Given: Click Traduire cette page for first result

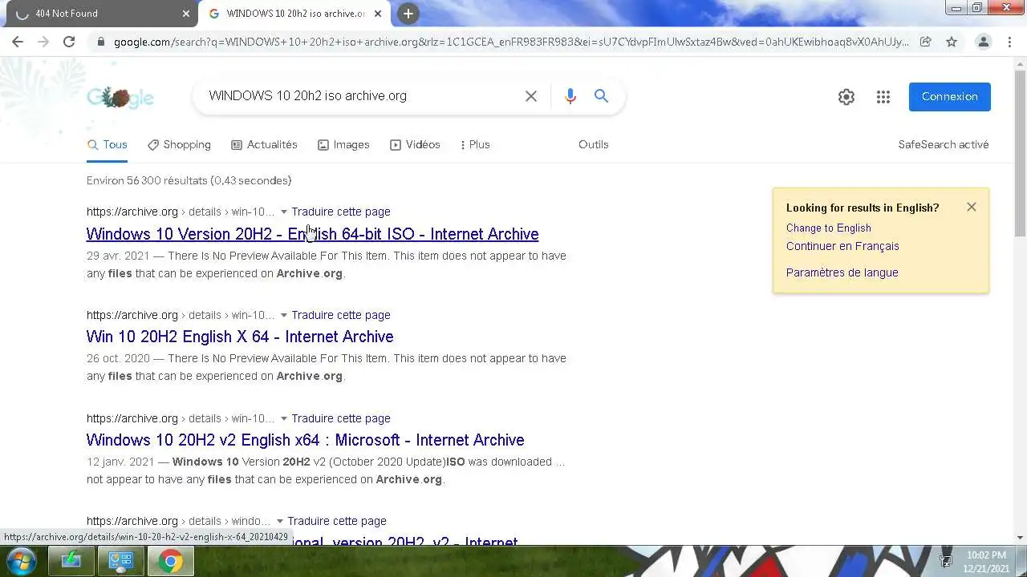Looking at the screenshot, I should click(x=341, y=212).
